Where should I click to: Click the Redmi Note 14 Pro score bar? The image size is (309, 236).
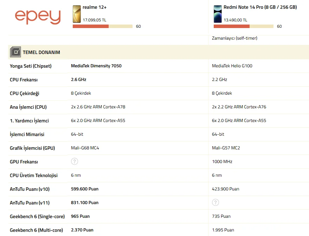(x=243, y=26)
